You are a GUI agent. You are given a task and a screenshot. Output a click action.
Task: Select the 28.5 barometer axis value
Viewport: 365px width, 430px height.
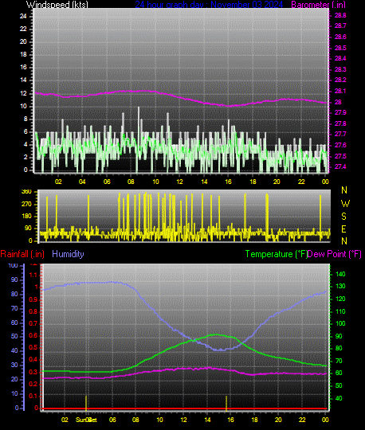(340, 48)
